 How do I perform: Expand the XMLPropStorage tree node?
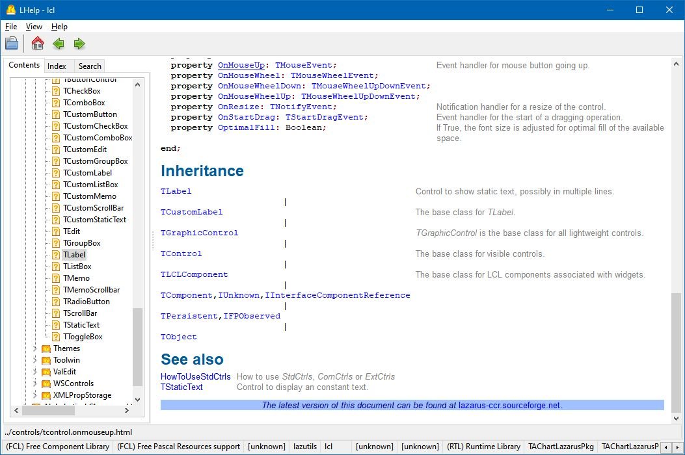coord(35,395)
